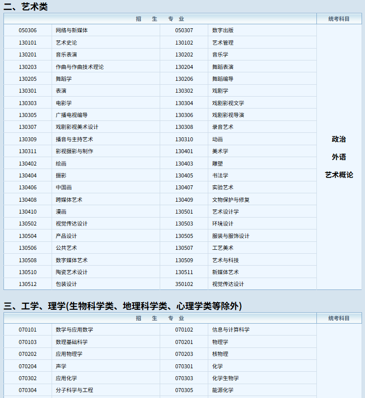Click code 350102 in the art table
Screen dimensions: 365x398
[x=184, y=284]
